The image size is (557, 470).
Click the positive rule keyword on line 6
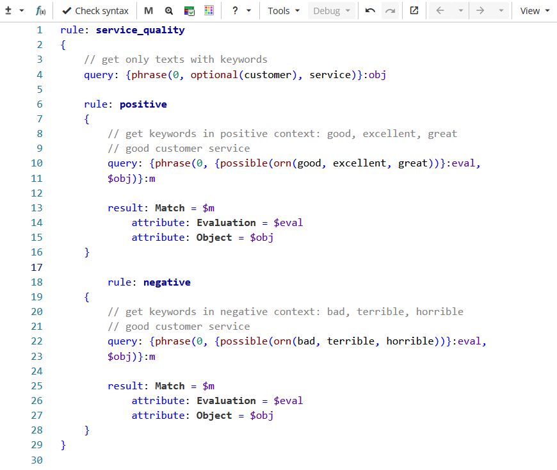(143, 104)
